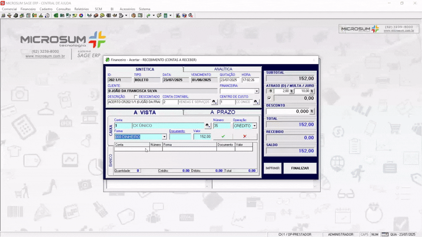Click the handshake icon in the toolbar
422x237 pixels.
click(x=89, y=16)
